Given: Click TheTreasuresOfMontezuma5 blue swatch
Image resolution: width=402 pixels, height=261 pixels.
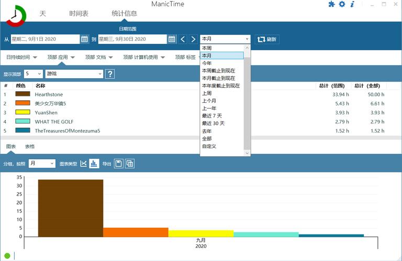Looking at the screenshot, I should point(23,130).
